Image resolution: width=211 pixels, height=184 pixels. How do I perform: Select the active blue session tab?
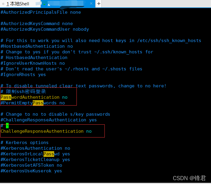coord(68,4)
